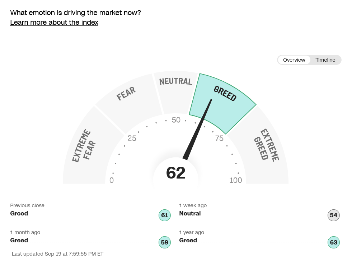Click the 1 week ago badge showing 54

point(334,215)
